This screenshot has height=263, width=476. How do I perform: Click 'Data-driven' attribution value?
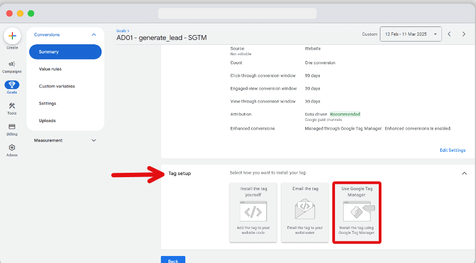point(316,114)
